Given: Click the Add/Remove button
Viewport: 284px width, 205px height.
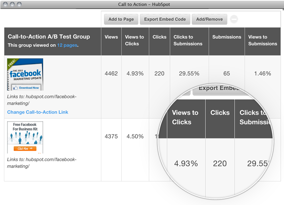Looking at the screenshot, I should pyautogui.click(x=209, y=19).
